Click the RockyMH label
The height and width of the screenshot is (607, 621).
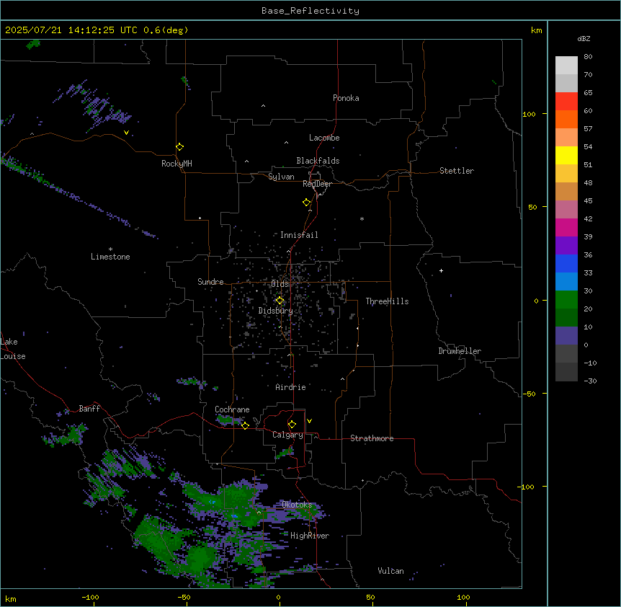click(177, 163)
